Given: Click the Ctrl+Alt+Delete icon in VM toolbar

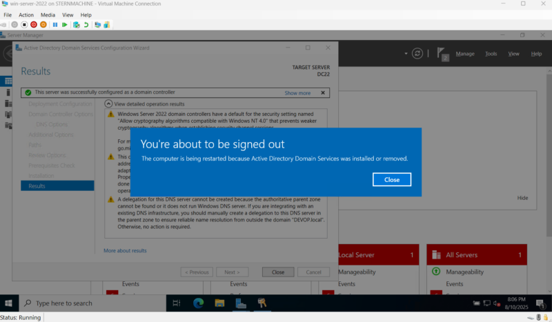Looking at the screenshot, I should tap(3, 25).
